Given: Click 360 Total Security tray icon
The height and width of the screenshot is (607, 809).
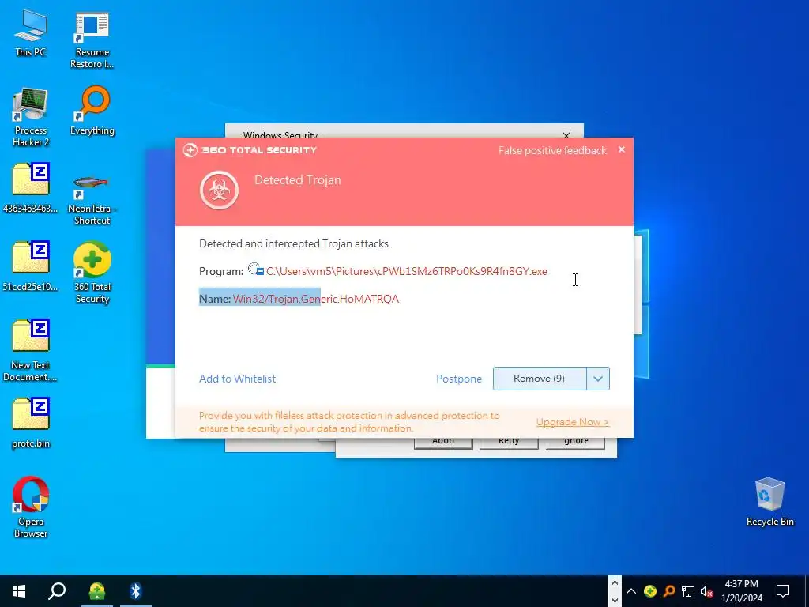Looking at the screenshot, I should click(x=650, y=591).
